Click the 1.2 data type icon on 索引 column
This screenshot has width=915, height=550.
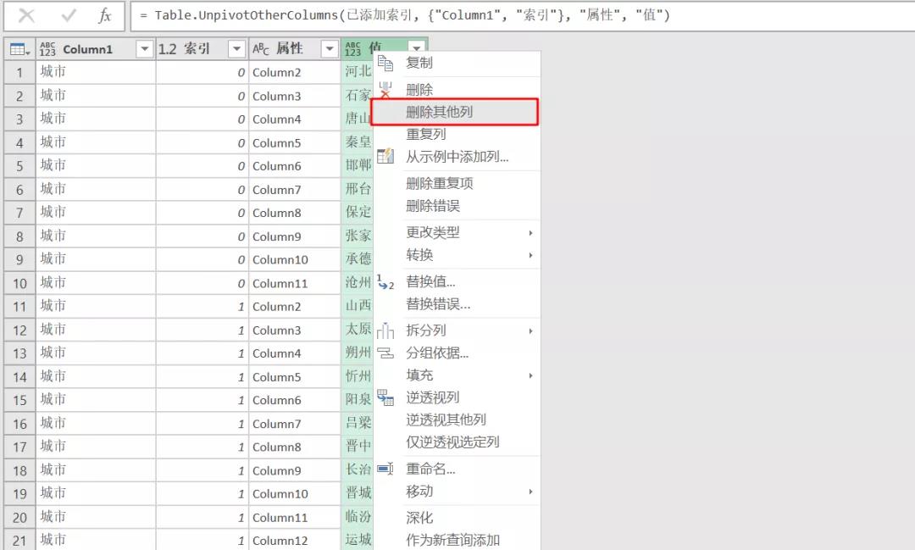(x=169, y=48)
